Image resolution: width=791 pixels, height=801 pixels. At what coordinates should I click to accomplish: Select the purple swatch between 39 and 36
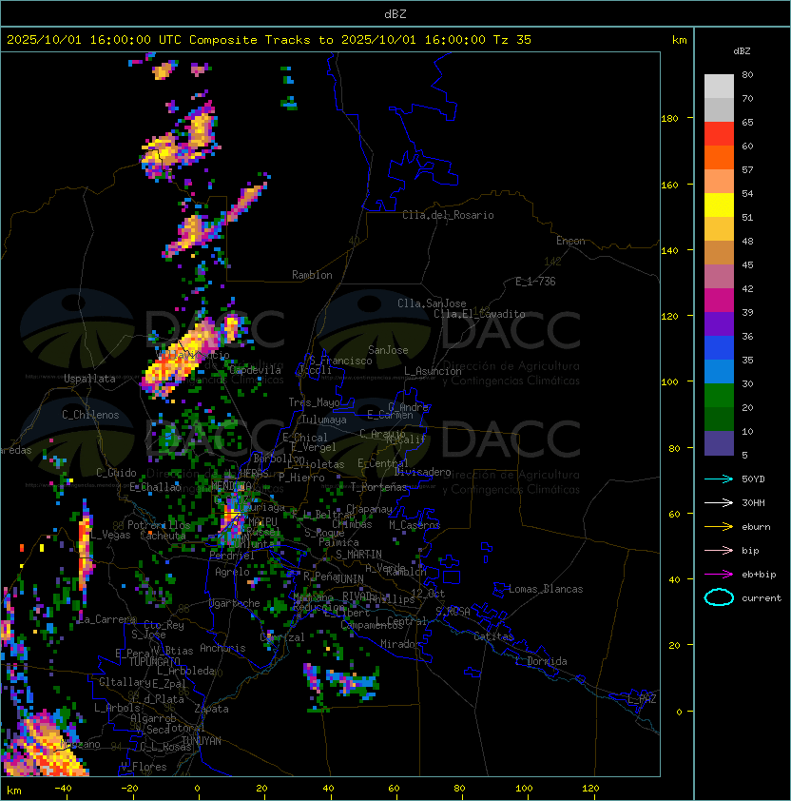tap(719, 323)
